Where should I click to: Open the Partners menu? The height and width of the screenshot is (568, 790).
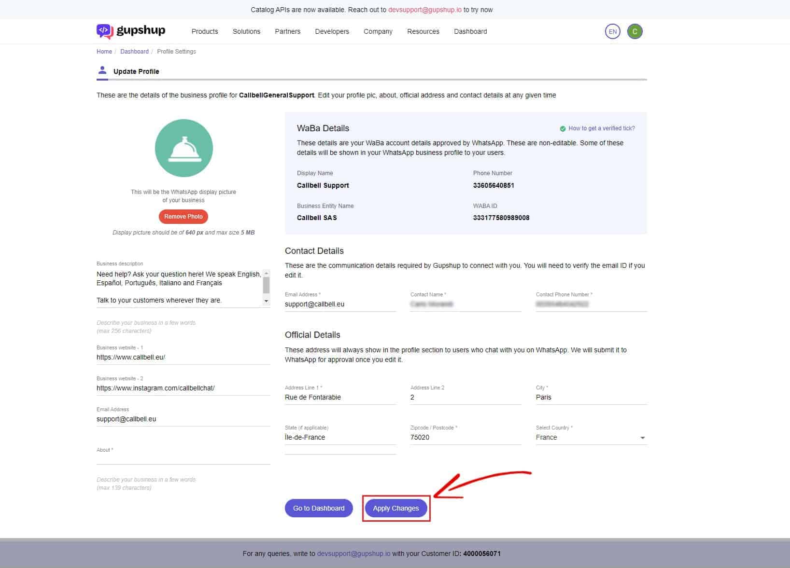[x=287, y=31]
